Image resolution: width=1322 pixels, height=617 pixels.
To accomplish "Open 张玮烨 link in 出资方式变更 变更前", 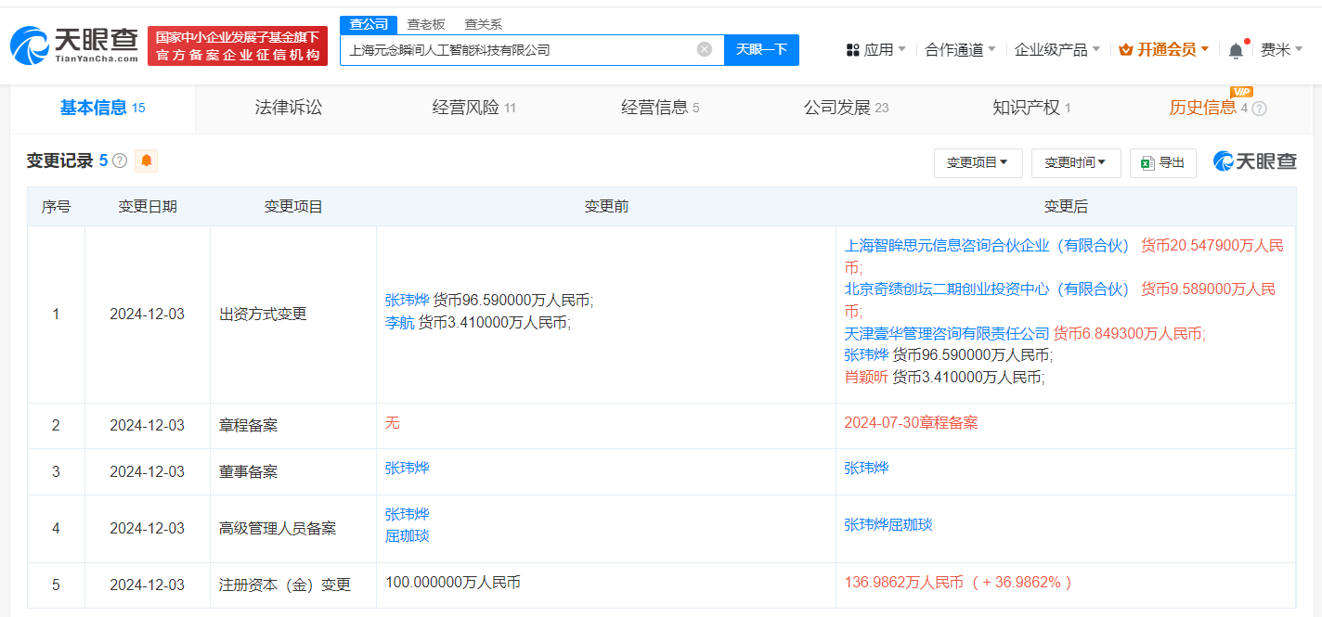I will [408, 300].
